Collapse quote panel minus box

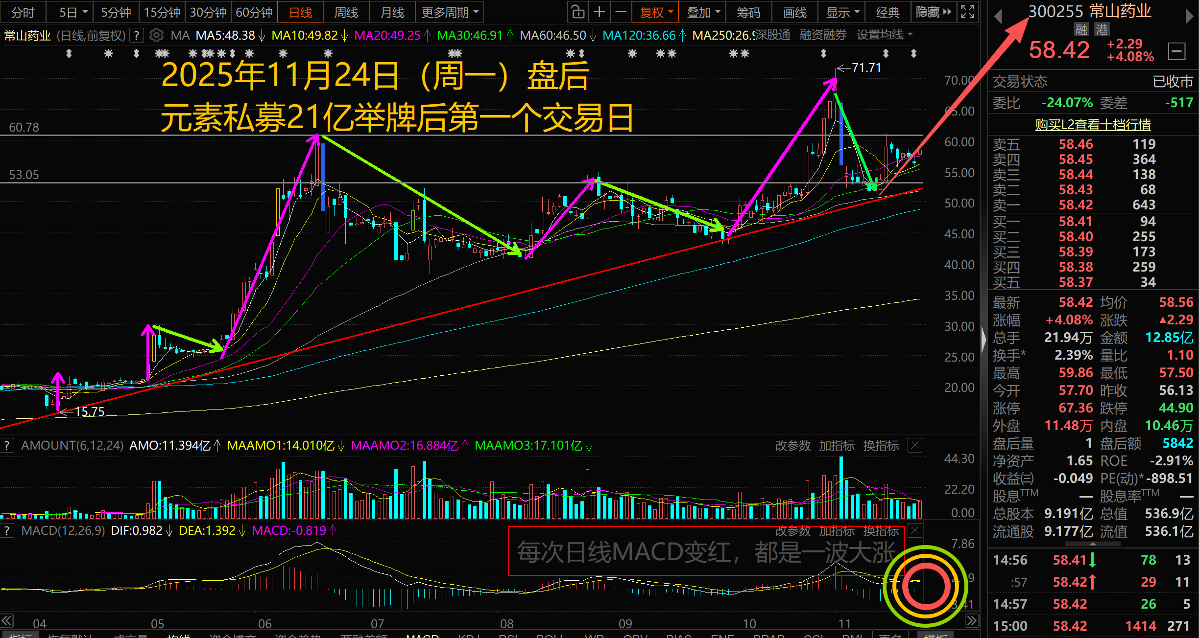1176,51
